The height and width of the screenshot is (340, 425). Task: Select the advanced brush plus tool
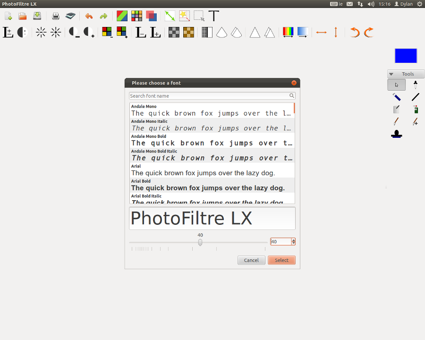click(415, 121)
